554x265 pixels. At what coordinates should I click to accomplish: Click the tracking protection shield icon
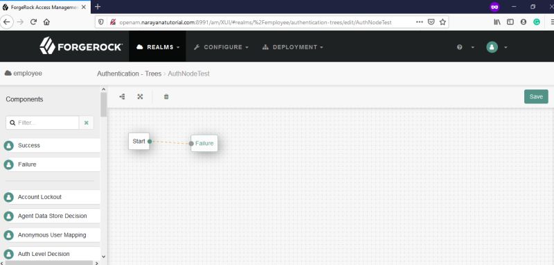point(101,22)
